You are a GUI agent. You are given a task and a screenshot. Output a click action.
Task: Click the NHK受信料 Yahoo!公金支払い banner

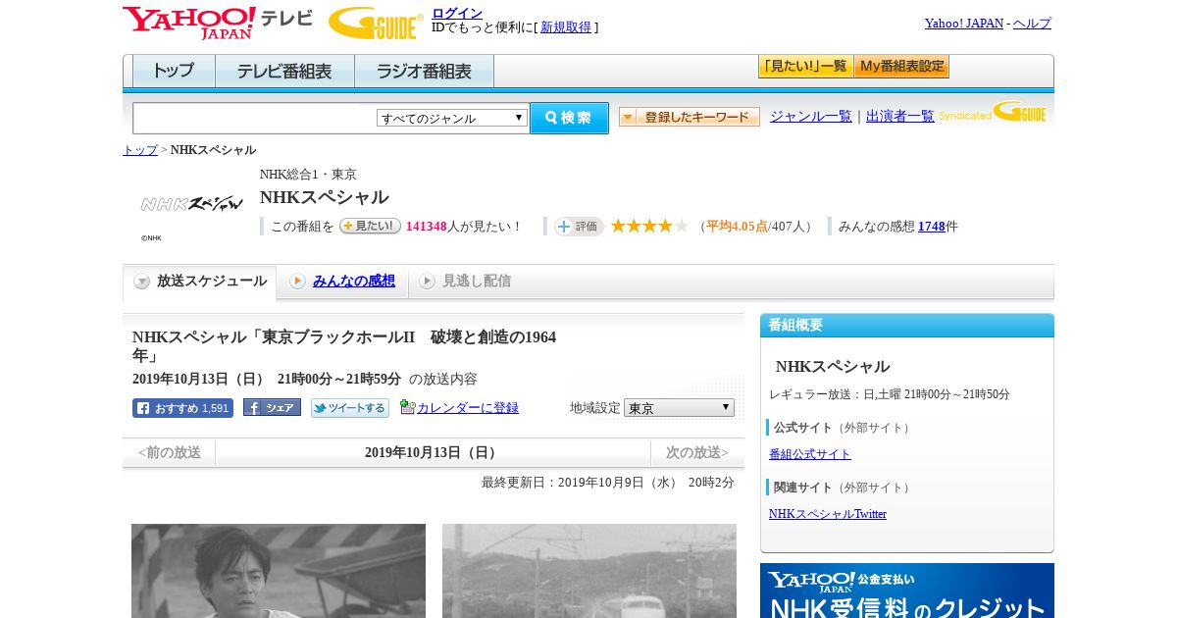(x=907, y=591)
